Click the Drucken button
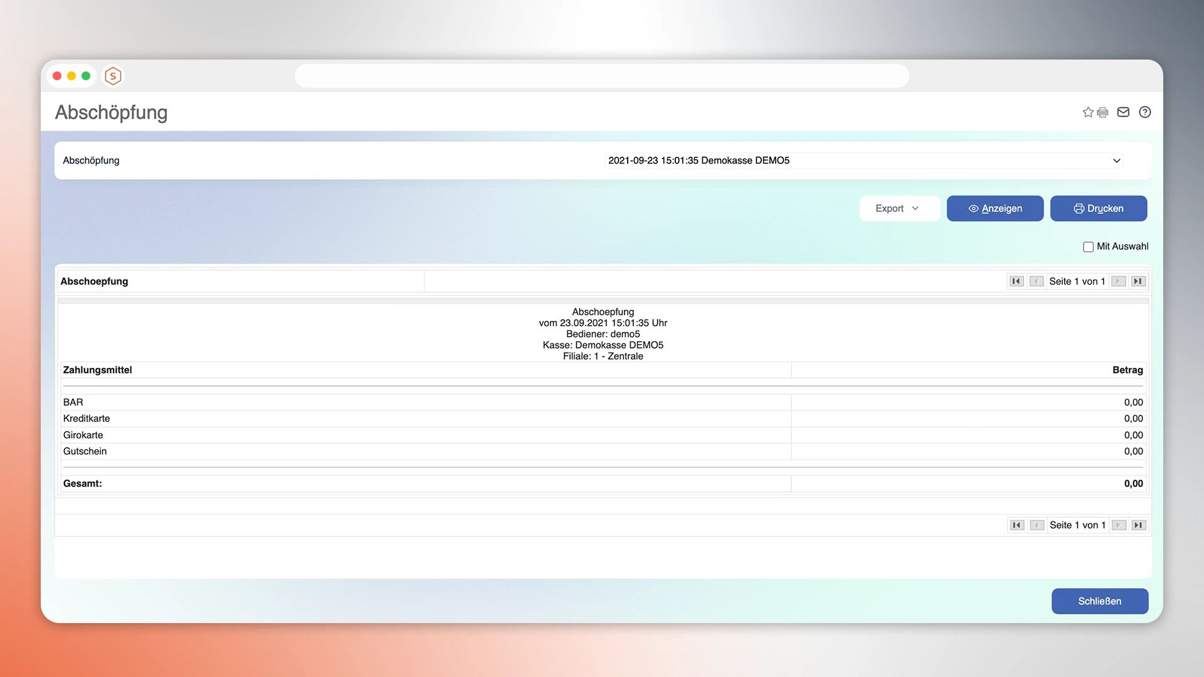Screen dimensions: 1204x677 pos(1098,208)
